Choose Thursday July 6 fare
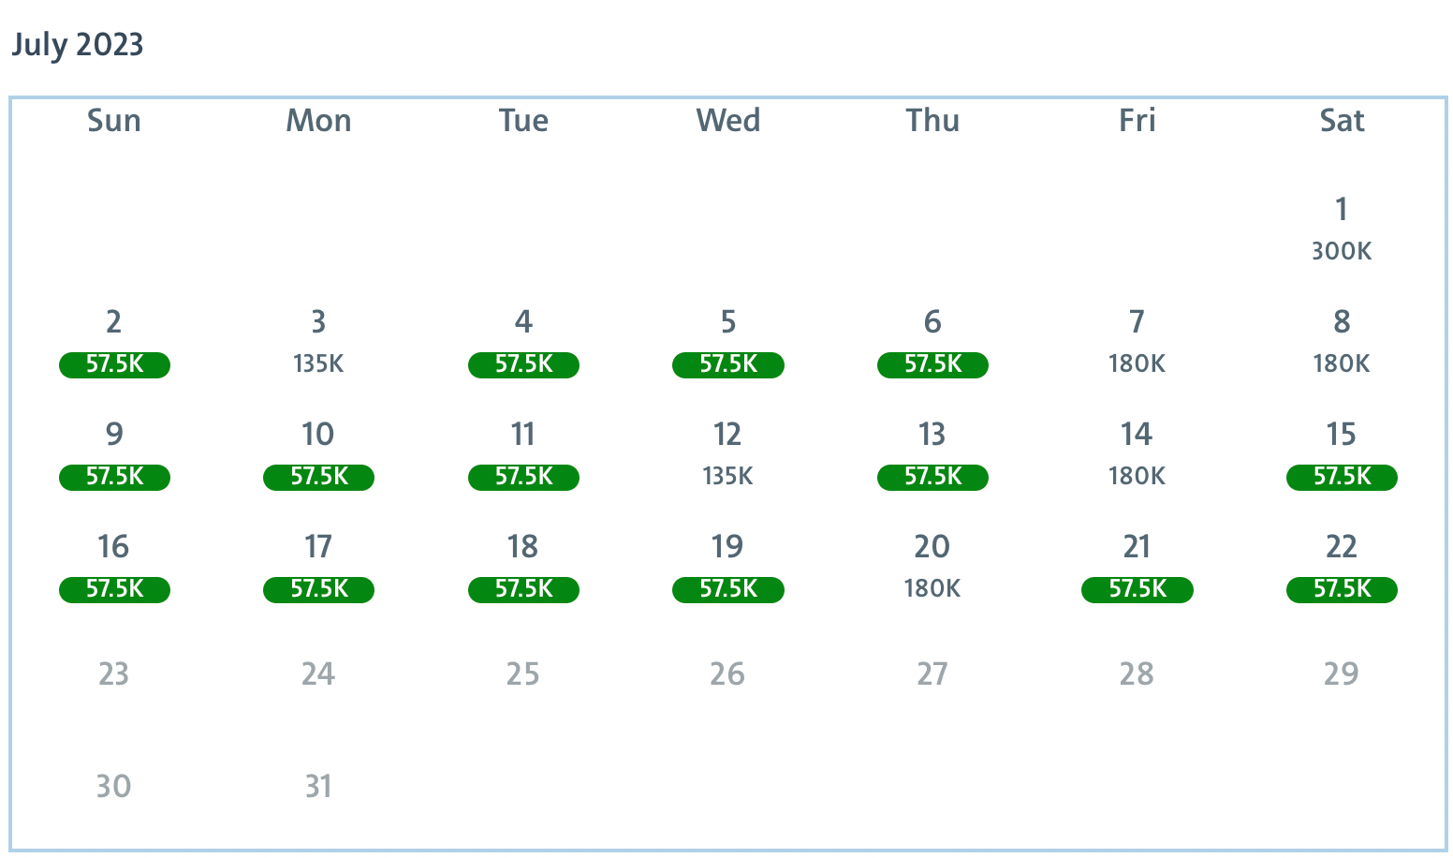The width and height of the screenshot is (1453, 858). (x=932, y=363)
